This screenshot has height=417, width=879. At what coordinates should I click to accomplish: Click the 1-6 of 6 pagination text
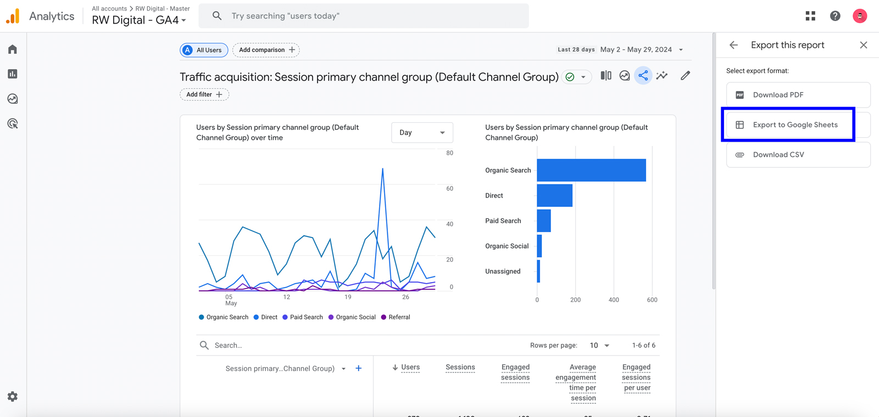(x=643, y=345)
